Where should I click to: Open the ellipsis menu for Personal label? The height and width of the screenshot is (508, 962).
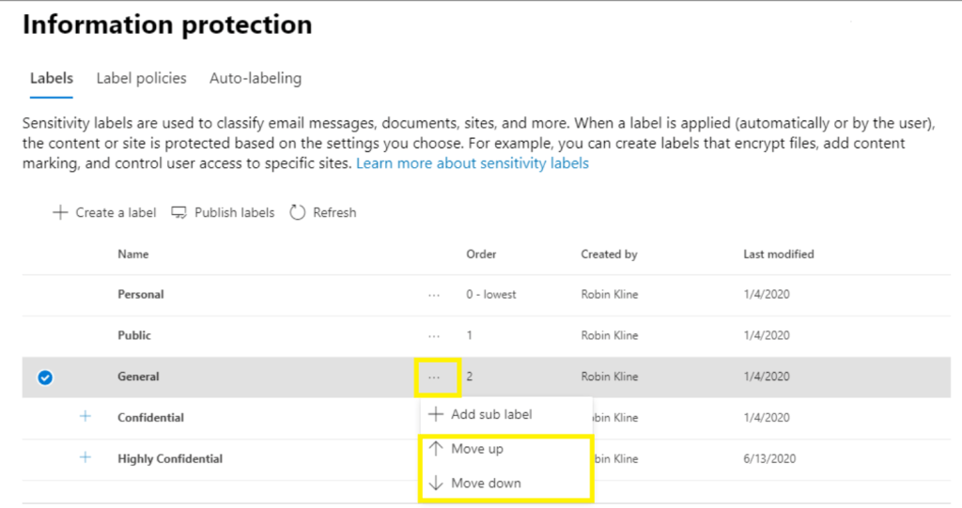point(434,295)
